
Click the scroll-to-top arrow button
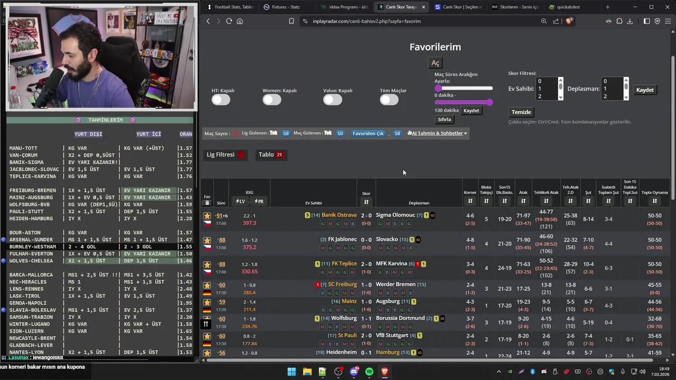coord(206,324)
